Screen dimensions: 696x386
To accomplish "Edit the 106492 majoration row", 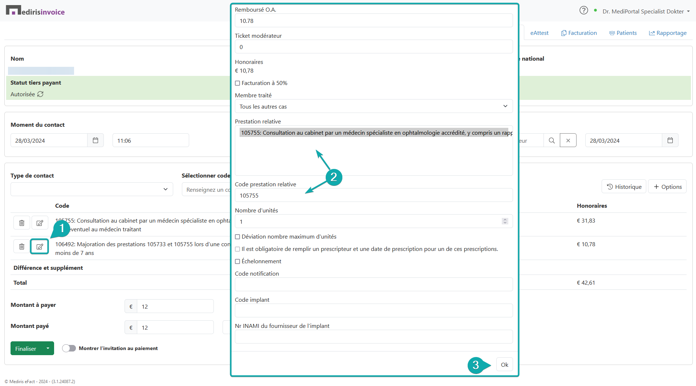I will click(x=40, y=247).
